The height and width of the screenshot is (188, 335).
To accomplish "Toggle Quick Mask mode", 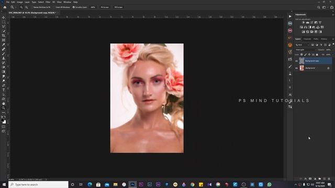I will click(4, 127).
